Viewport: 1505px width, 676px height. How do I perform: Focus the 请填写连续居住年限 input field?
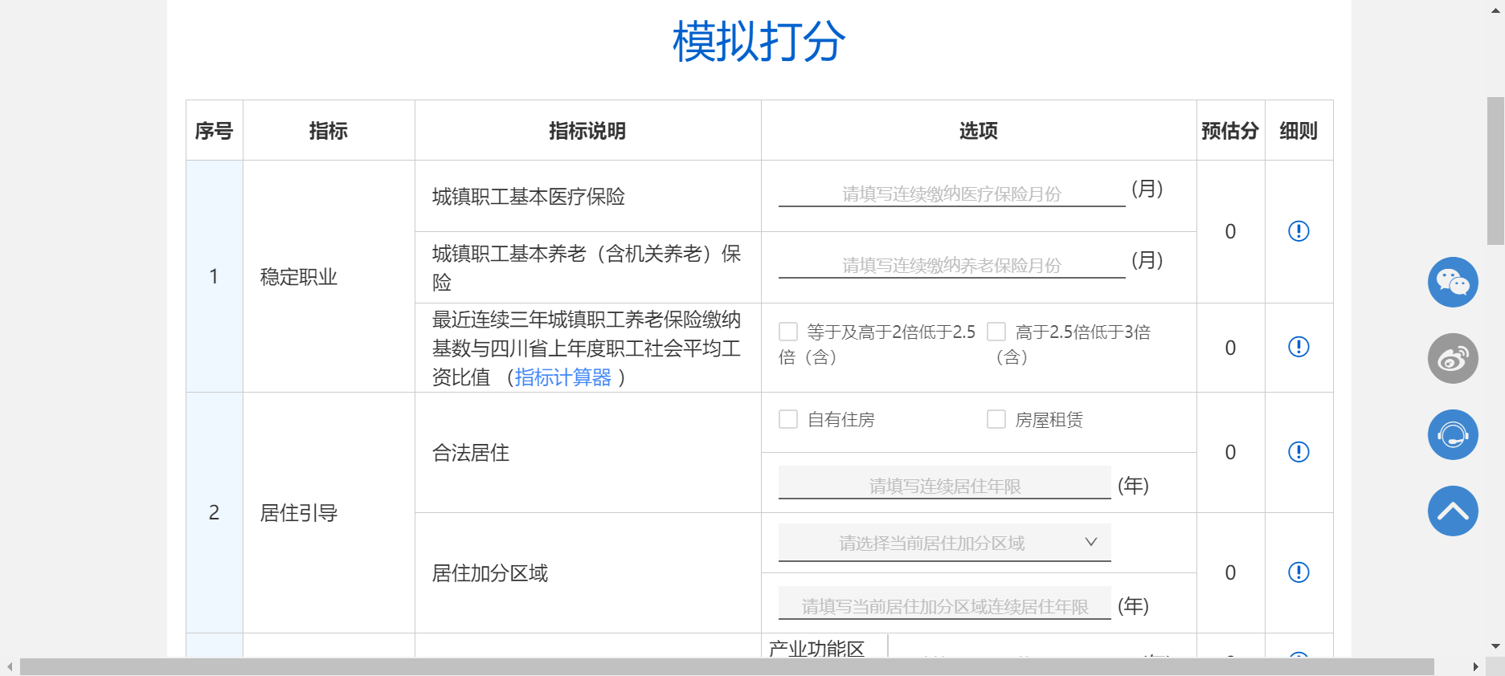pos(944,485)
